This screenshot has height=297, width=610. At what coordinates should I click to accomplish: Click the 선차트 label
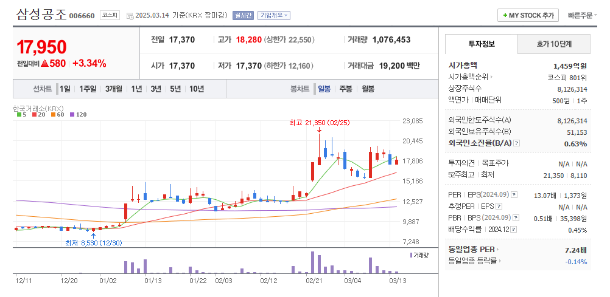coord(43,89)
